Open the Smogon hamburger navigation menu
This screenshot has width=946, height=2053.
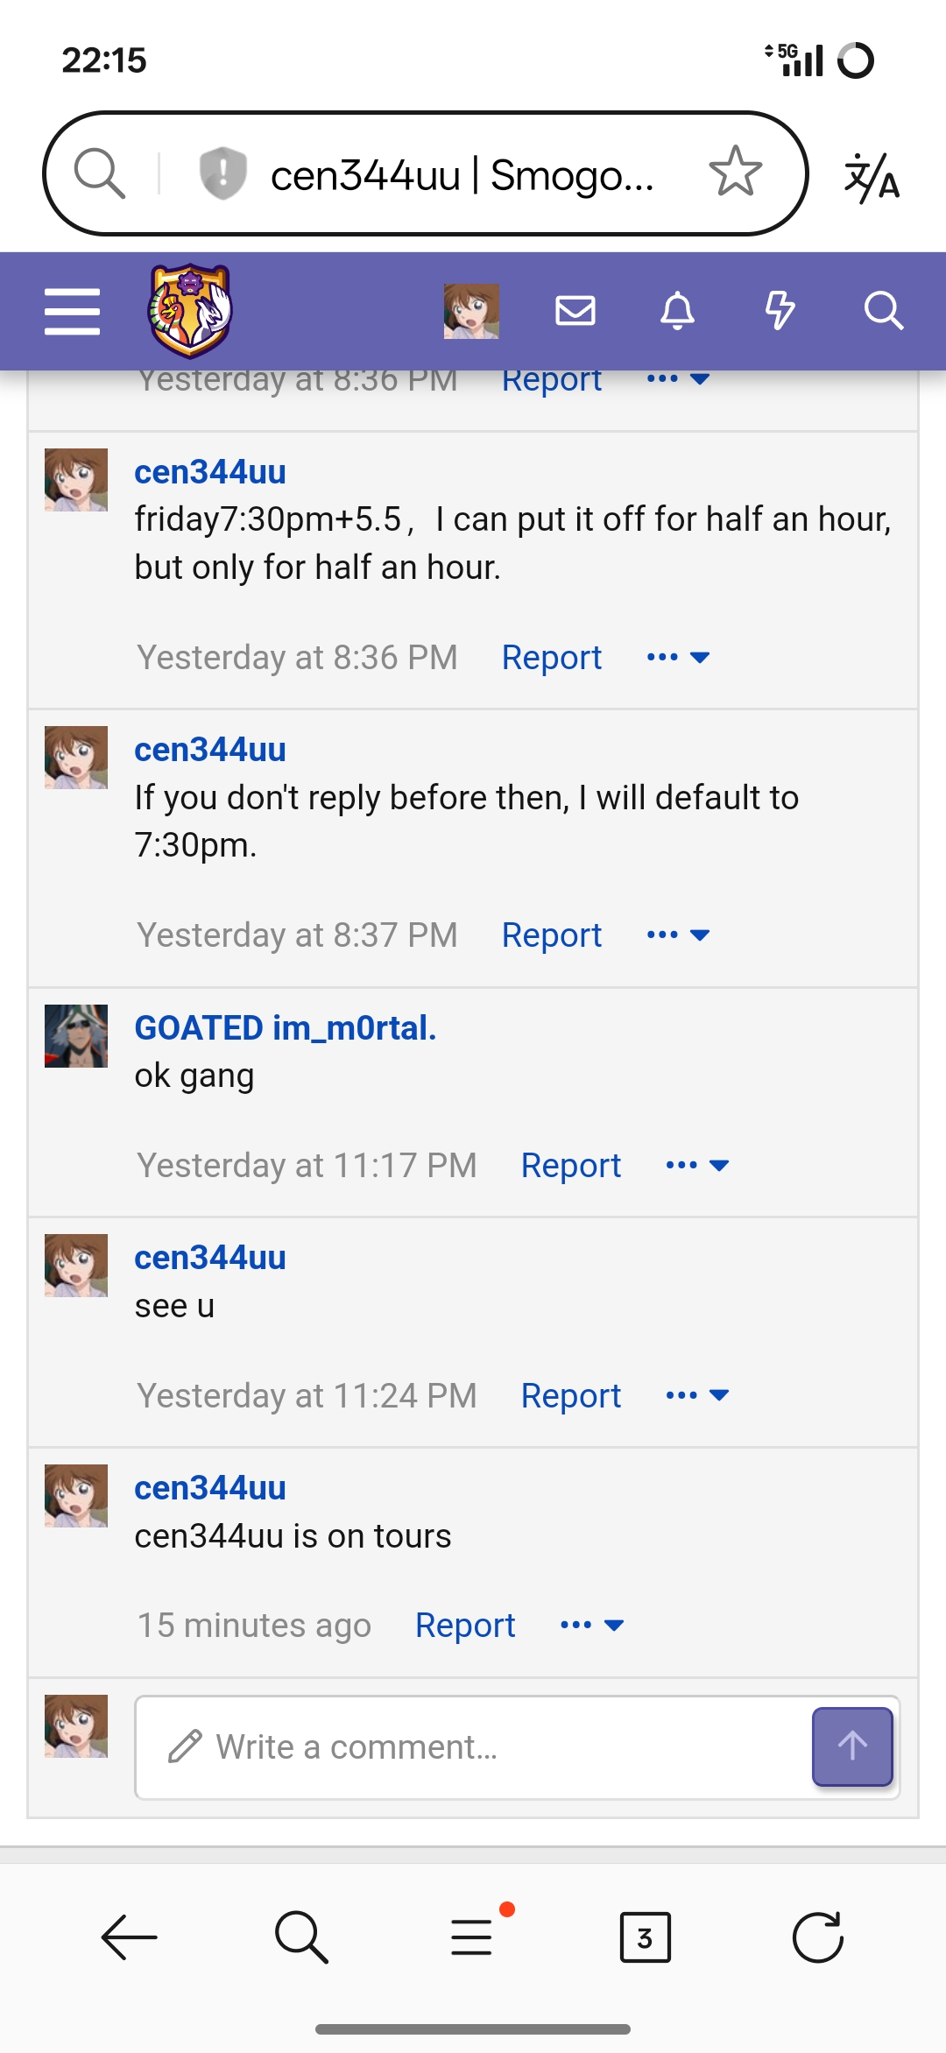(x=72, y=311)
